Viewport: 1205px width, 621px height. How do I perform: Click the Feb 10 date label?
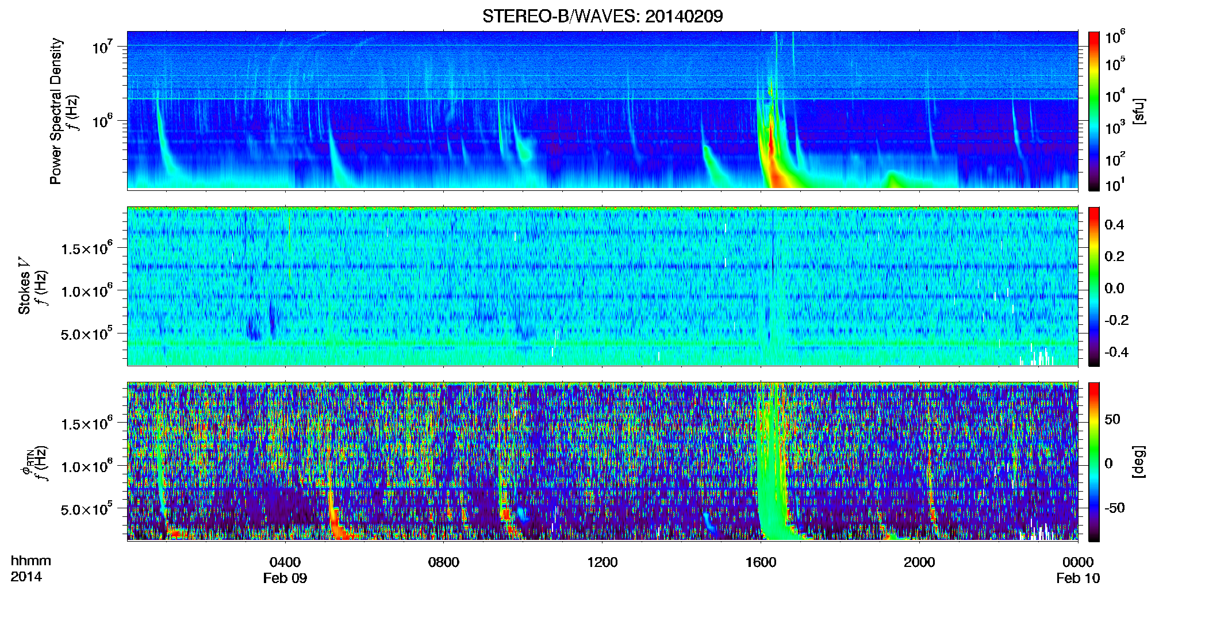point(1078,578)
